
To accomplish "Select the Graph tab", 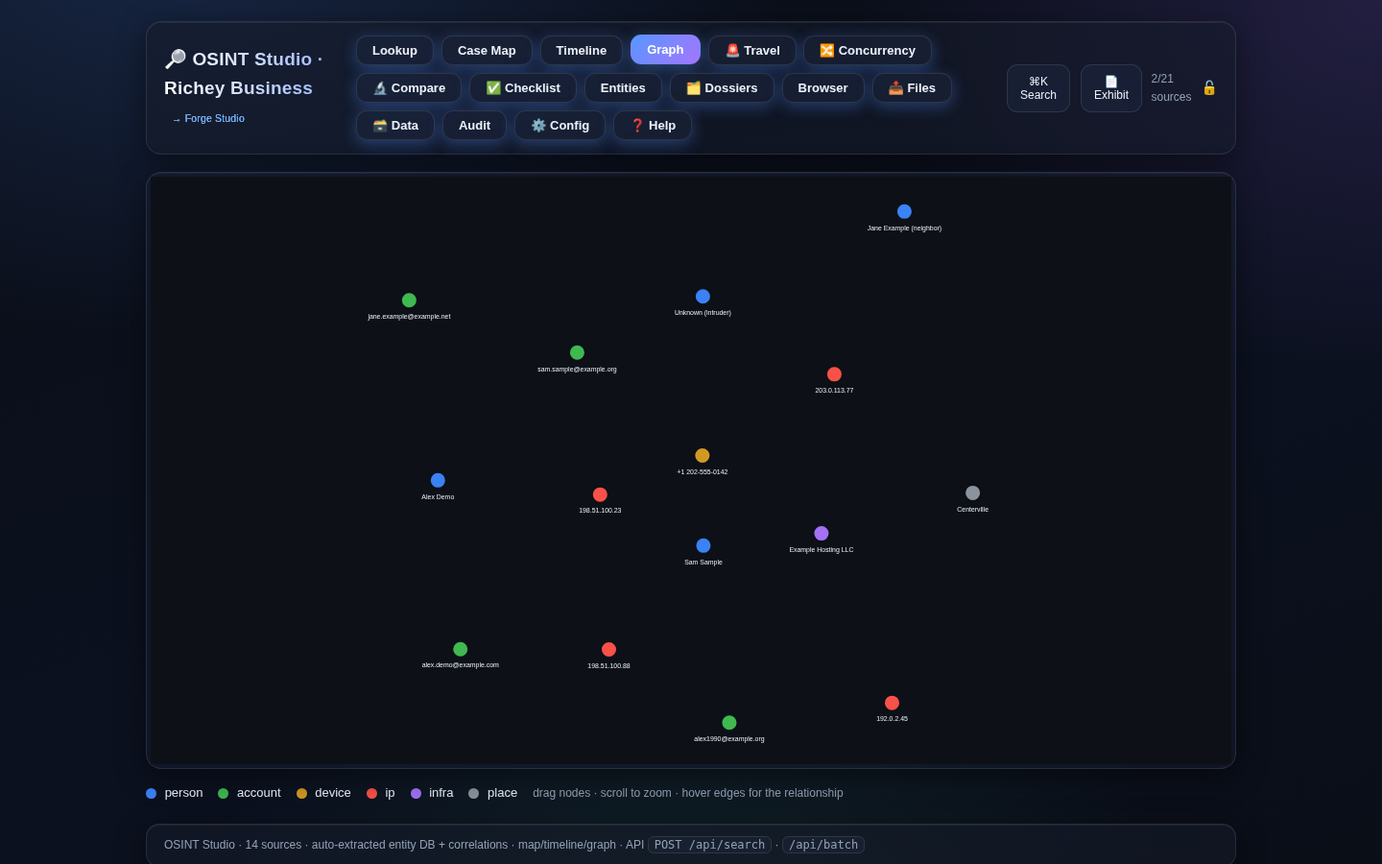I will pyautogui.click(x=665, y=50).
